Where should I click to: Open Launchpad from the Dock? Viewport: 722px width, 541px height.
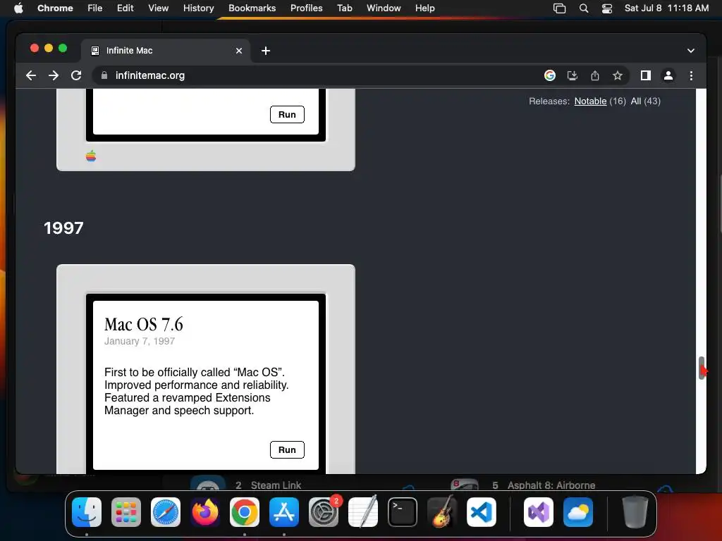click(x=126, y=512)
